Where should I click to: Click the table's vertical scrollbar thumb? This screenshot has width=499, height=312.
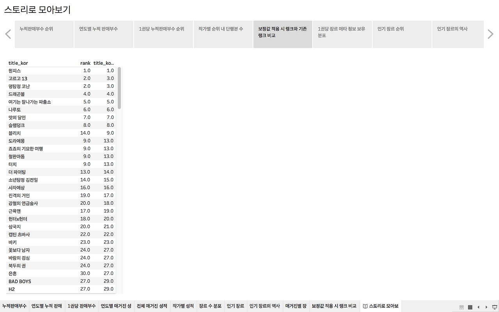(119, 88)
